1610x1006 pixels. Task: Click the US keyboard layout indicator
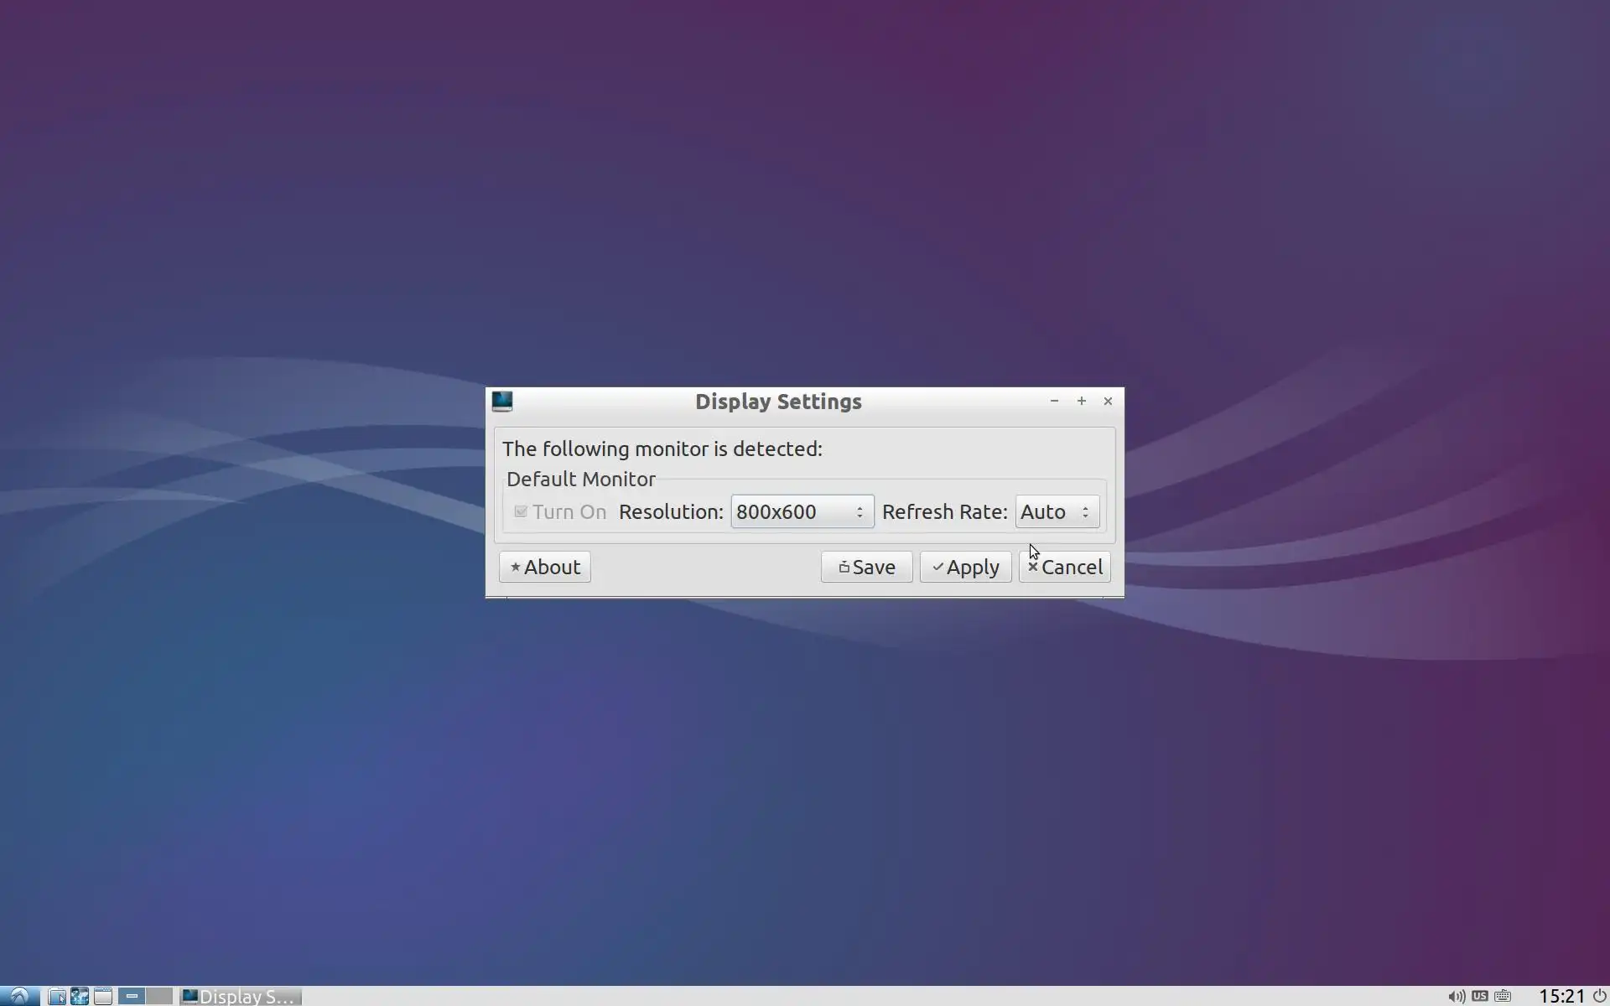click(1480, 996)
